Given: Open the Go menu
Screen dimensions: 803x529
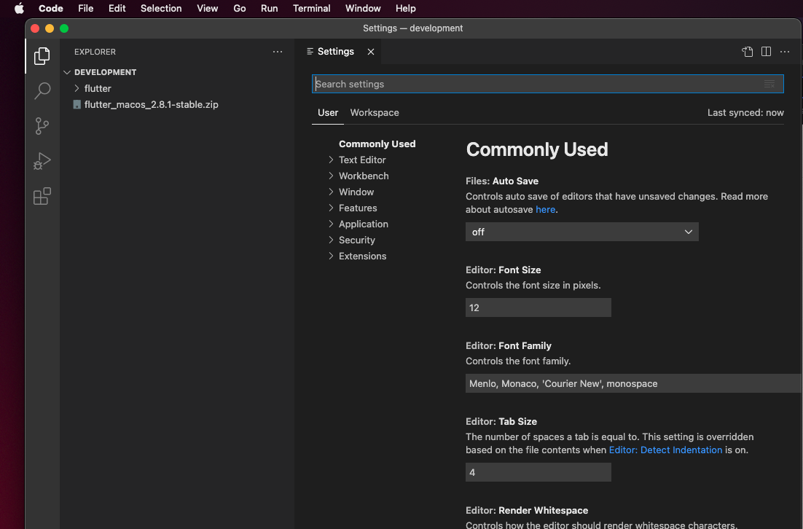Looking at the screenshot, I should click(x=239, y=8).
